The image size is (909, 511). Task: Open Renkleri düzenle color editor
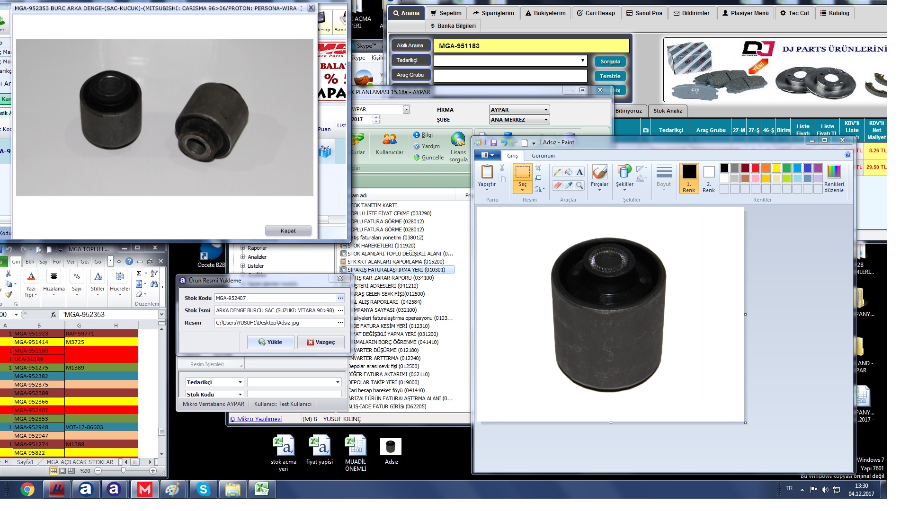834,178
